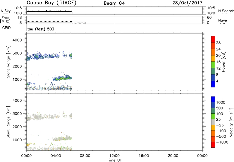The image size is (234, 162).
Task: Click the Power [dB] colorbar label
Action: click(223, 62)
